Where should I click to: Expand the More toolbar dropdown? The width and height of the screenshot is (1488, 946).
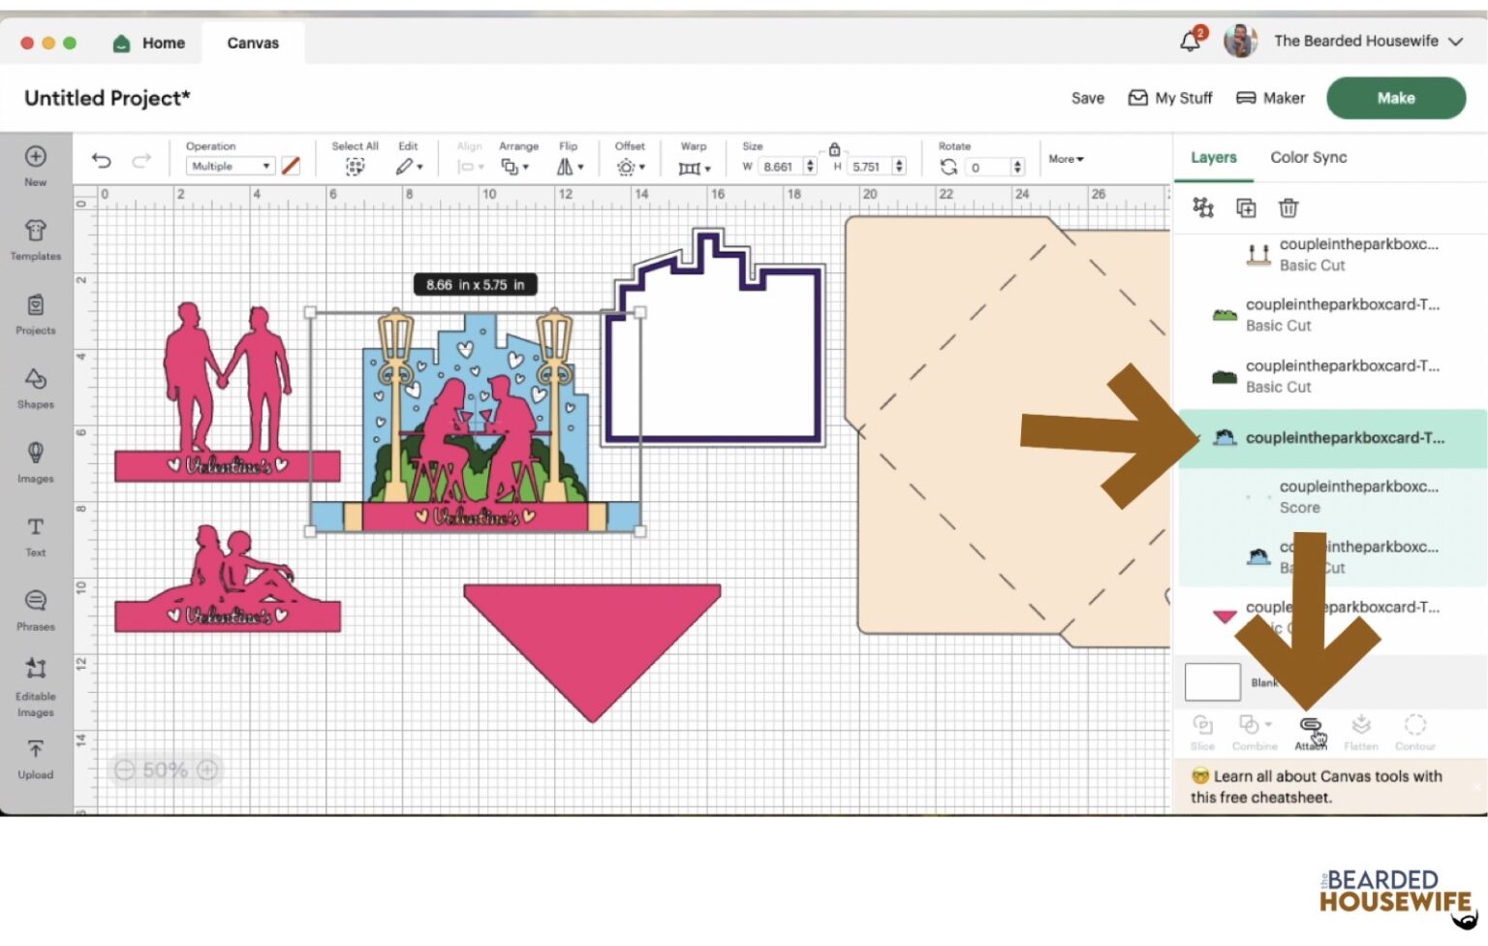[x=1066, y=159]
